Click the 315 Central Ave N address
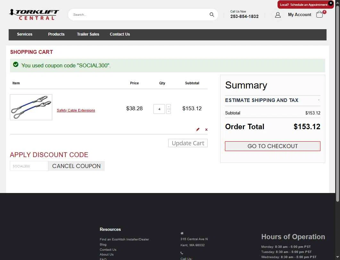The height and width of the screenshot is (260, 340). [194, 239]
